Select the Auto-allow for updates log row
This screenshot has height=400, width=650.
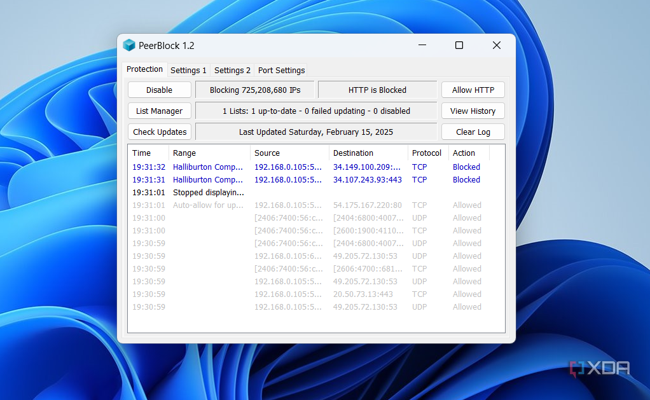316,205
